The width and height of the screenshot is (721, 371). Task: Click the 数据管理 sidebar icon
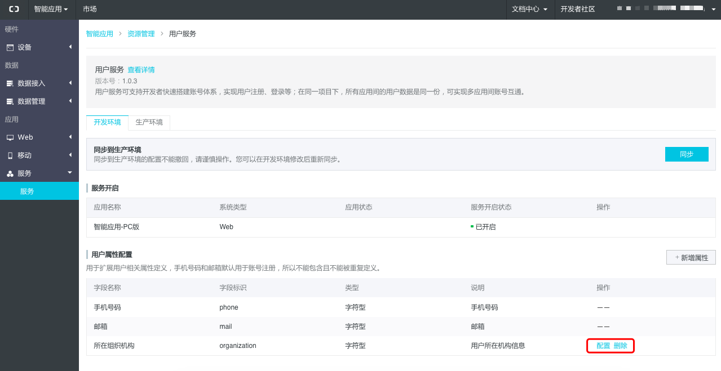(10, 102)
